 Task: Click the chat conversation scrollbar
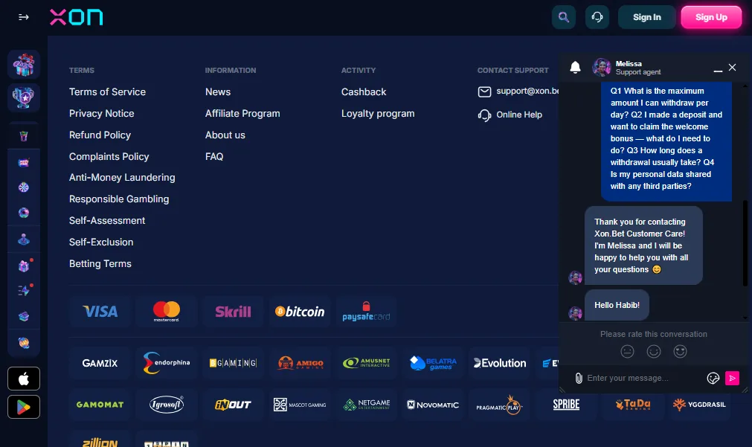[x=745, y=242]
